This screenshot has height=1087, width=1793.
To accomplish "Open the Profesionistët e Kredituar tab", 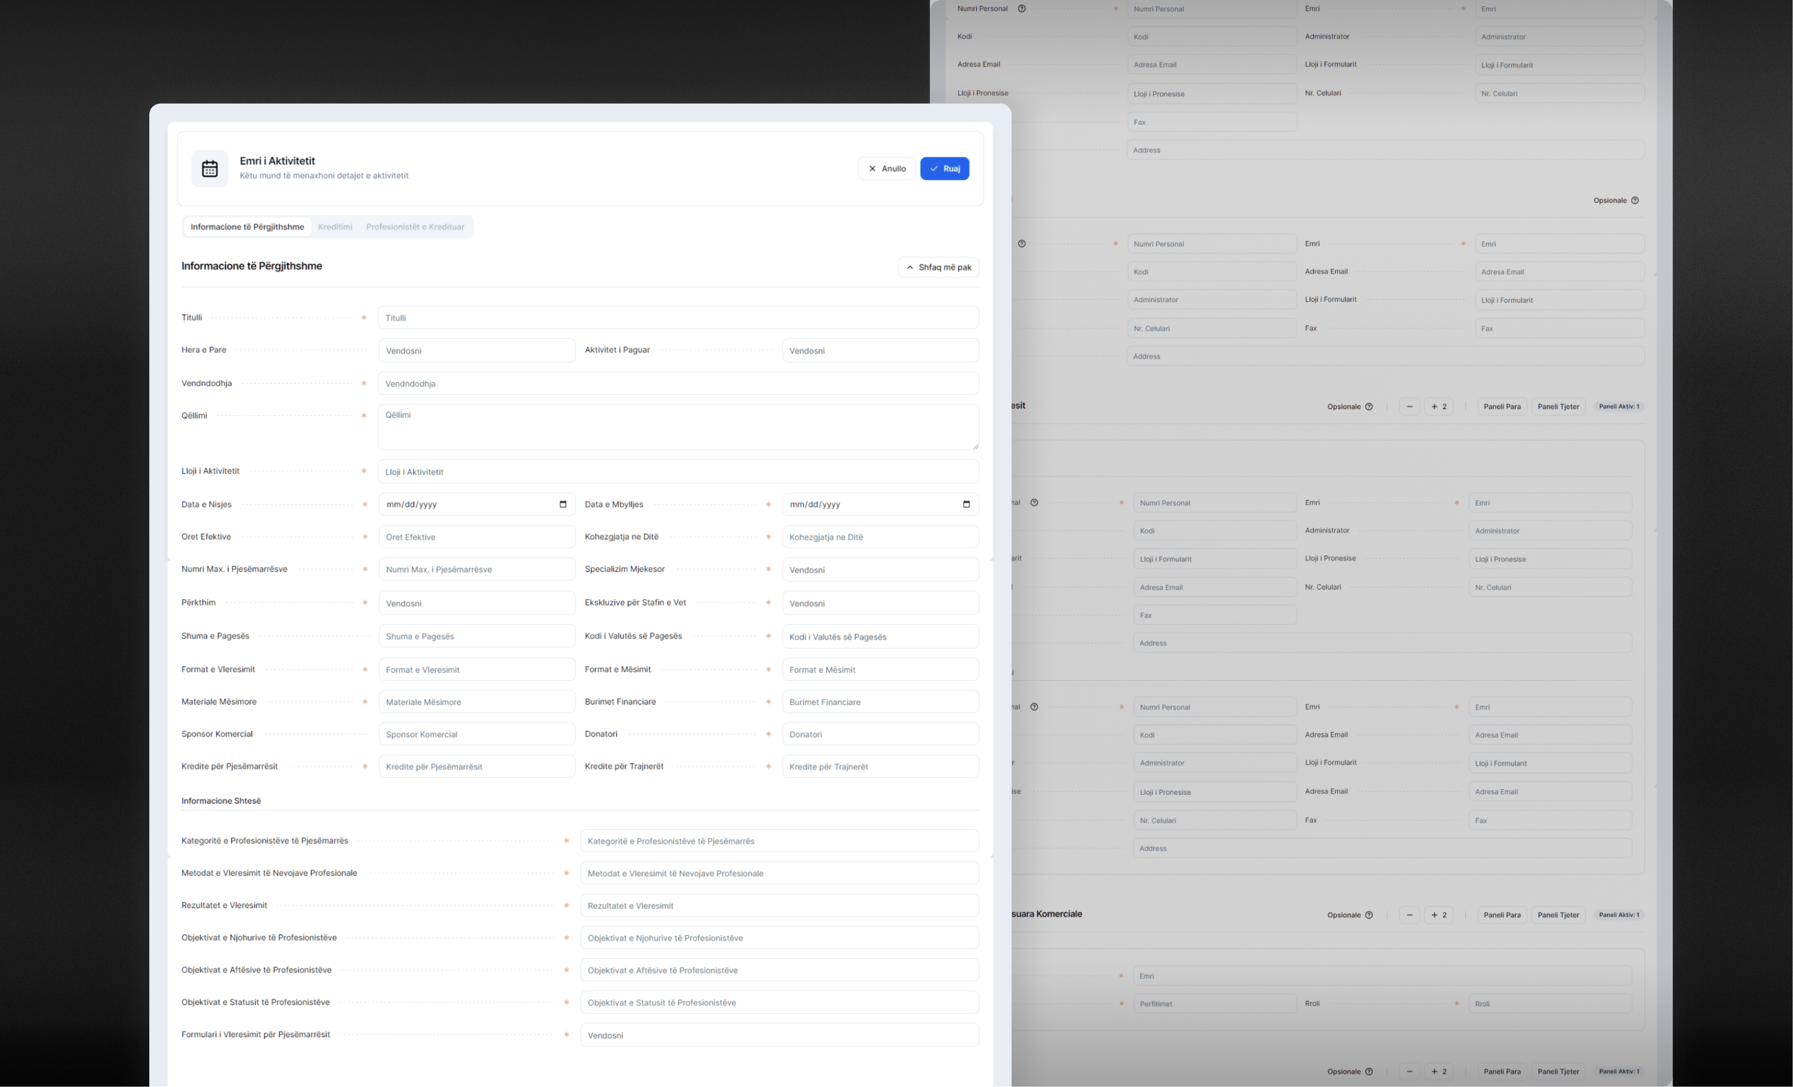I will 415,227.
